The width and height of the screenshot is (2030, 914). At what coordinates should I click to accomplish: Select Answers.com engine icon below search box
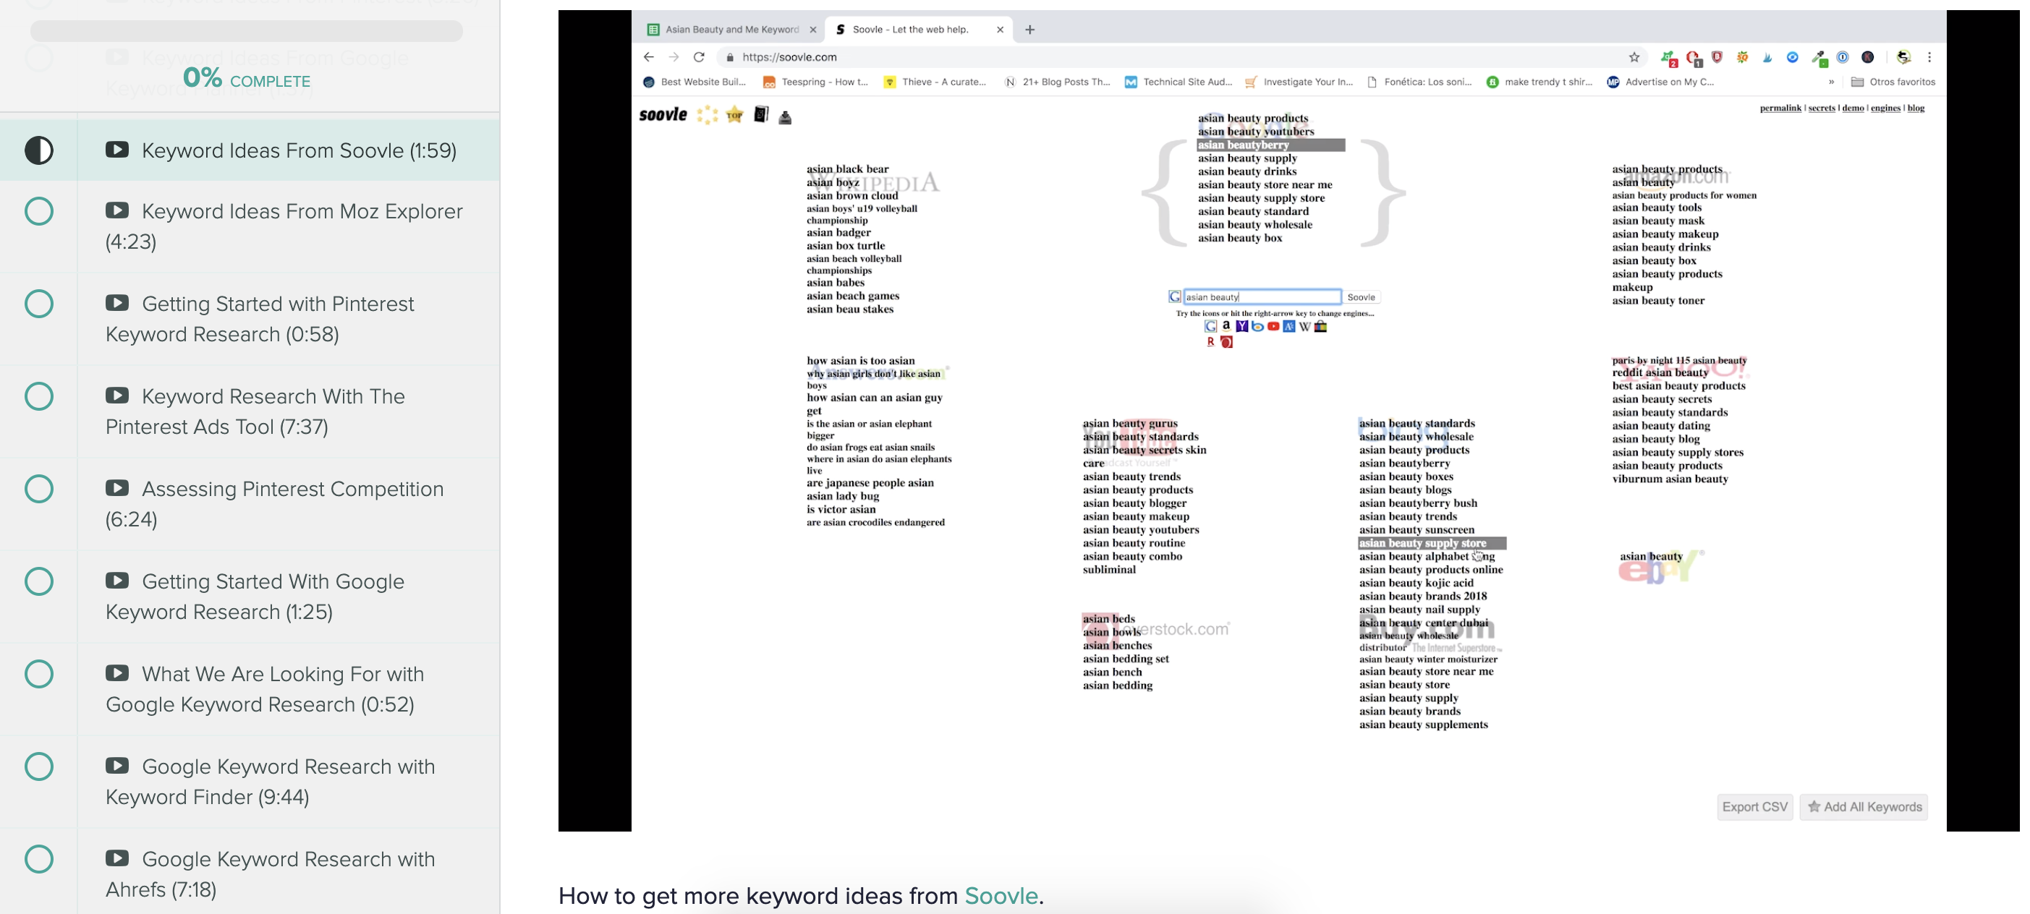[1289, 326]
